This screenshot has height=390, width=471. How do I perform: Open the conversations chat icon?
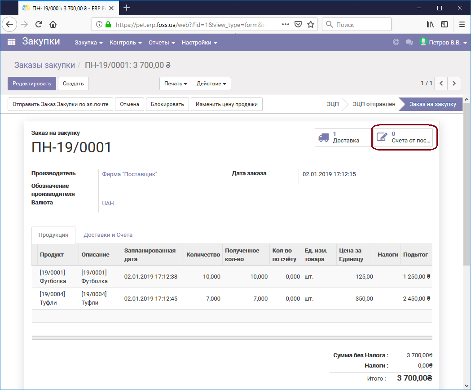(x=409, y=42)
